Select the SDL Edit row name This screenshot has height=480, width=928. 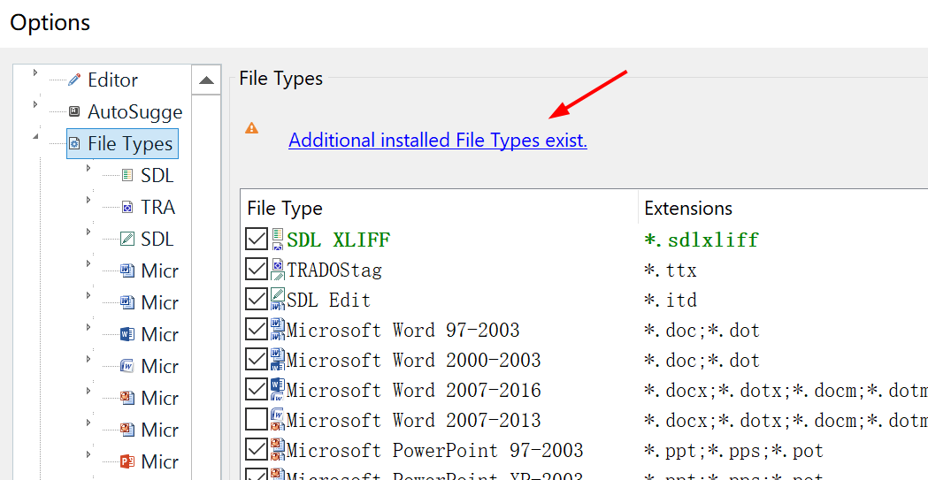[328, 300]
